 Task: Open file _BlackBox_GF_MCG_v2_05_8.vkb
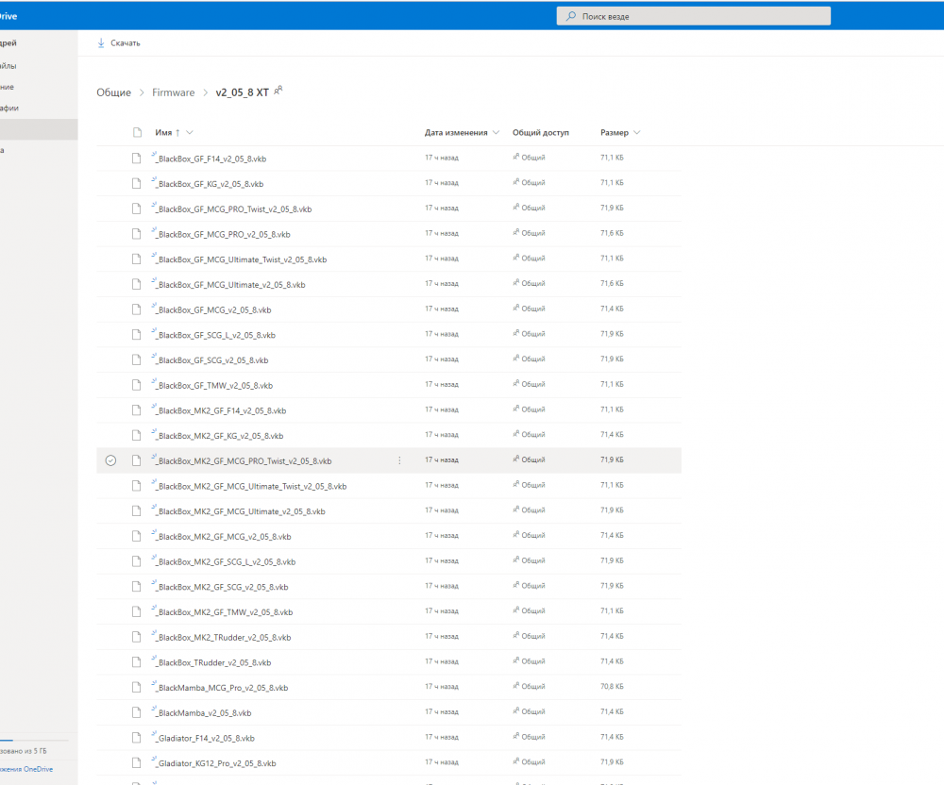pos(213,310)
